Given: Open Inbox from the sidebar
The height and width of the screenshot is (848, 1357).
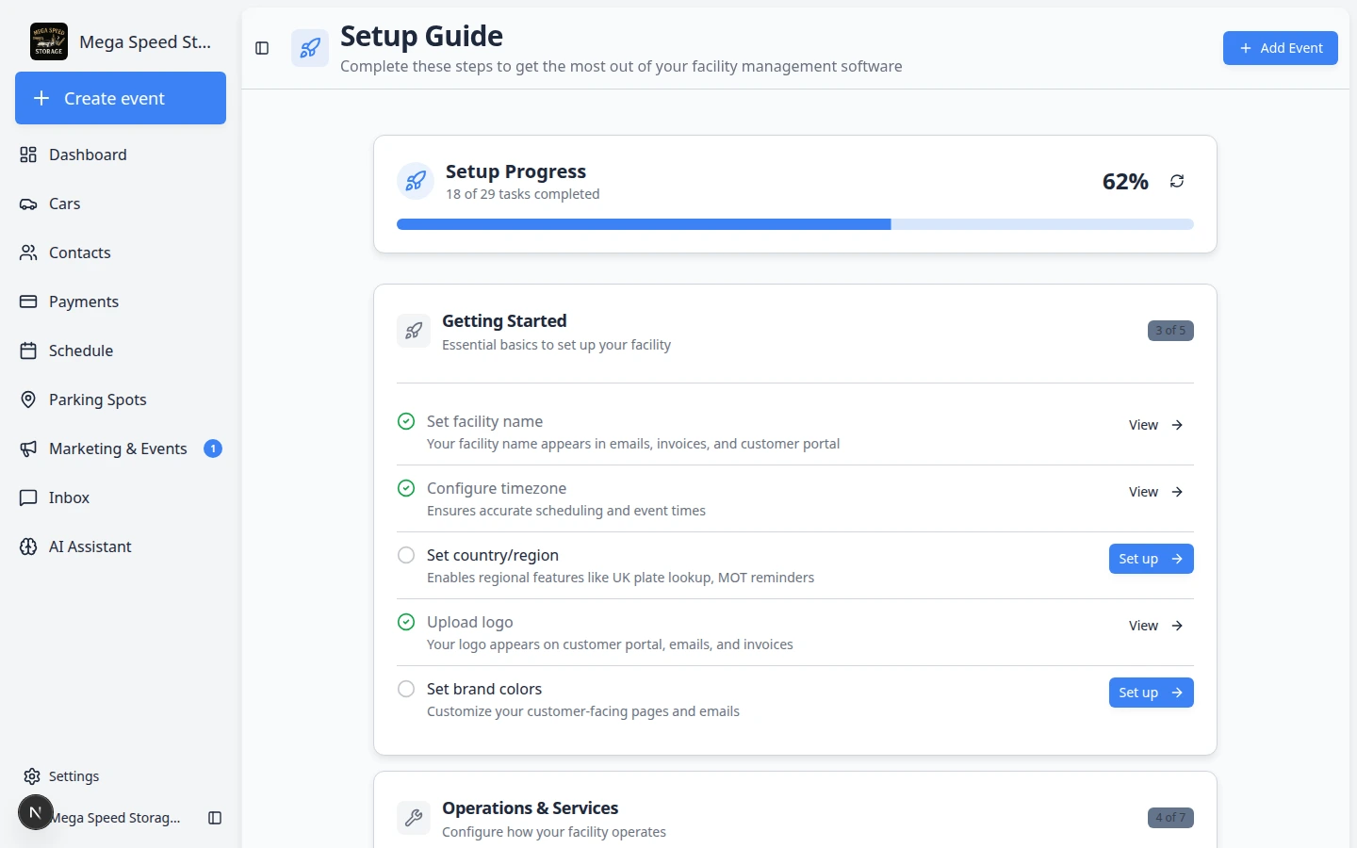Looking at the screenshot, I should [x=121, y=497].
